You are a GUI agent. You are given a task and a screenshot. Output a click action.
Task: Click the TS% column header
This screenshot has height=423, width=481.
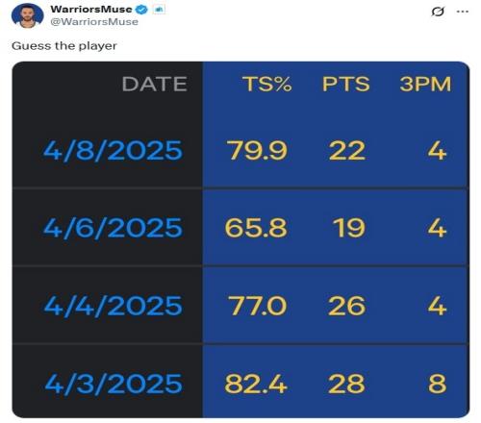(267, 84)
